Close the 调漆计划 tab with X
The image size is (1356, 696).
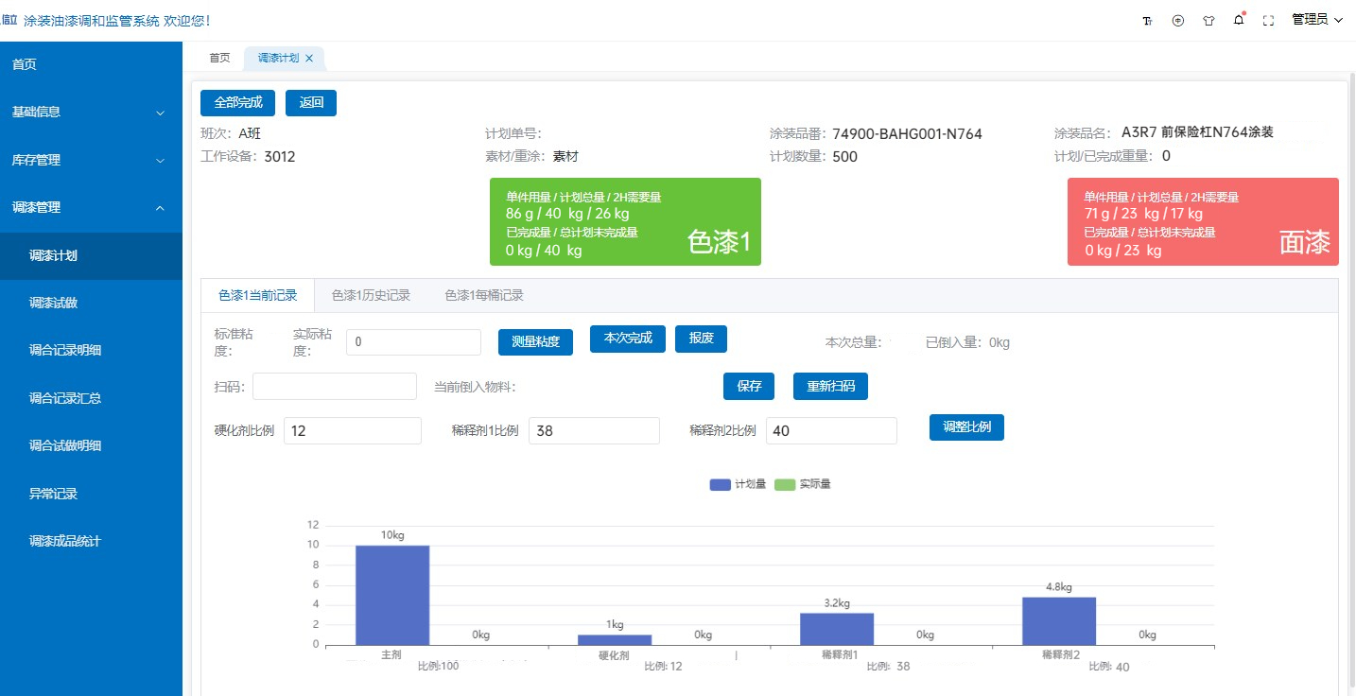309,59
